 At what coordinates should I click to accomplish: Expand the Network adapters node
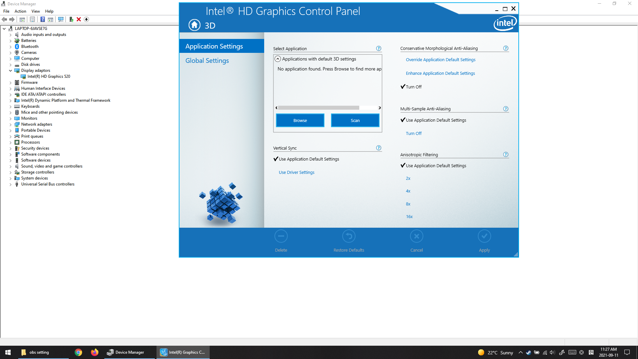10,124
